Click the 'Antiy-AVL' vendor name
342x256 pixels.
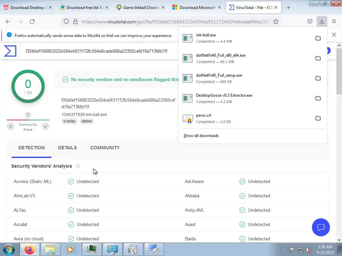pyautogui.click(x=195, y=210)
